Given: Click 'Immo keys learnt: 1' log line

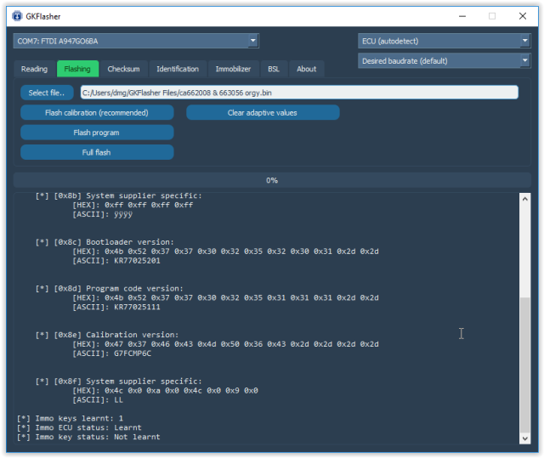Looking at the screenshot, I should tap(70, 418).
